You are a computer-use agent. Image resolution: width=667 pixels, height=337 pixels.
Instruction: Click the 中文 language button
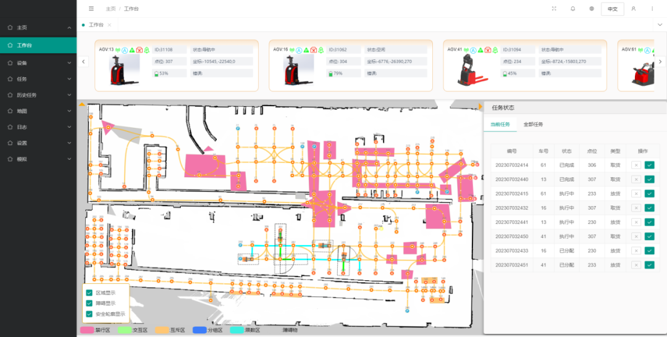[612, 9]
